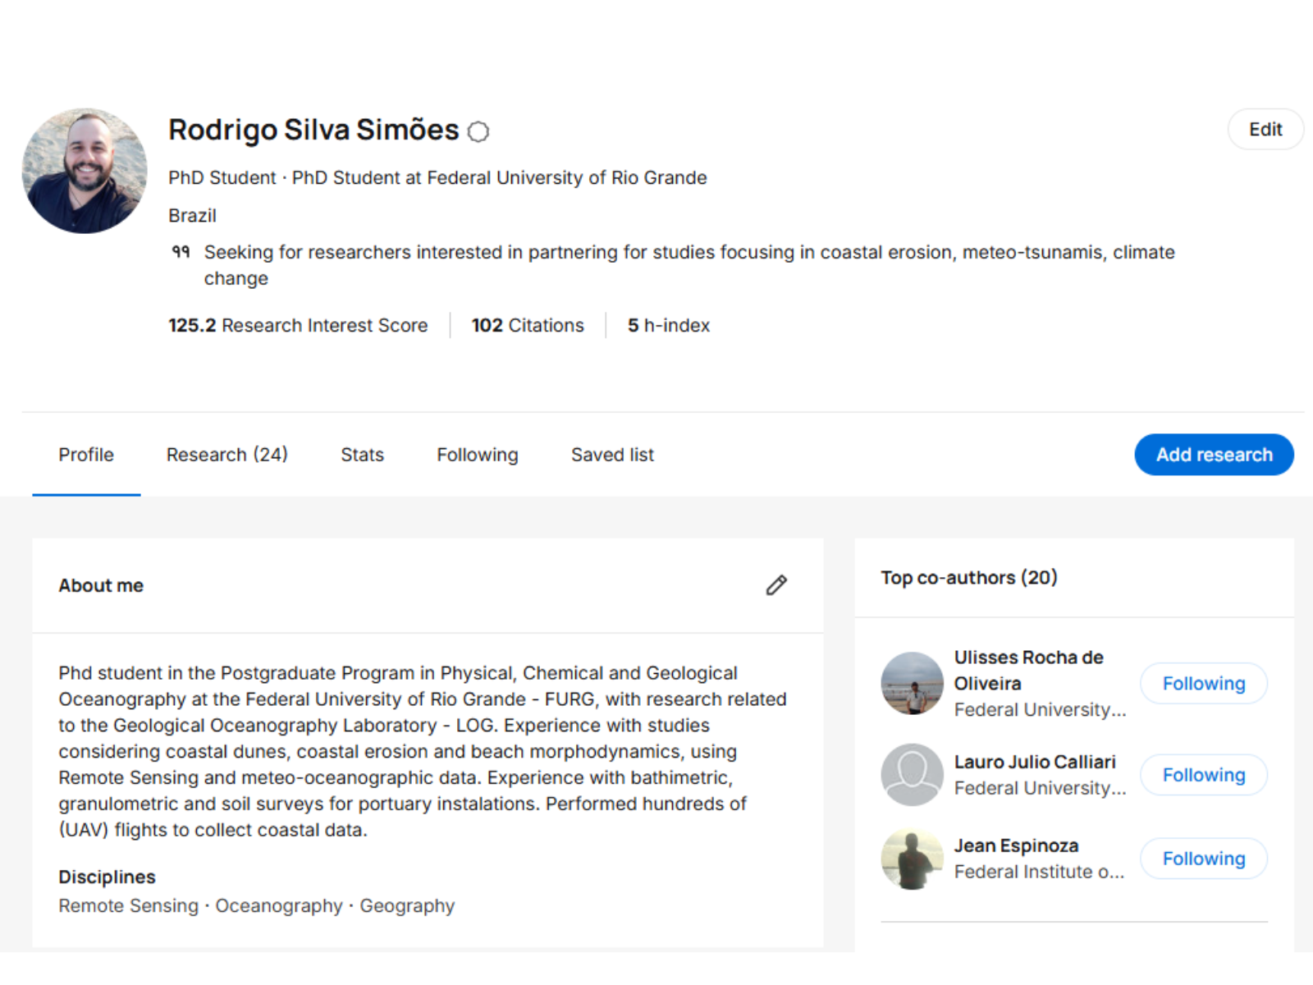
Task: Open the Stats tab
Action: tap(362, 455)
